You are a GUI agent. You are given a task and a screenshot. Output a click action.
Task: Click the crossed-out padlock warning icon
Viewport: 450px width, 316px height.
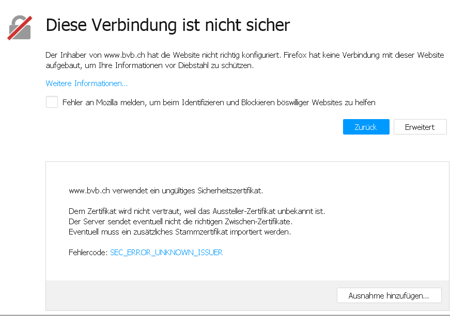20,28
